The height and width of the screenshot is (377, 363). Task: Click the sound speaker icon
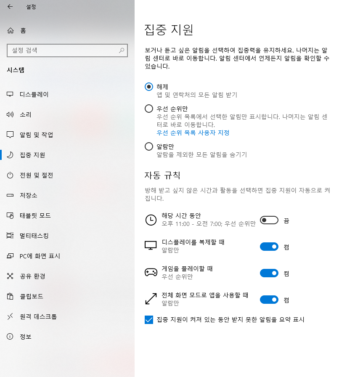pyautogui.click(x=10, y=114)
